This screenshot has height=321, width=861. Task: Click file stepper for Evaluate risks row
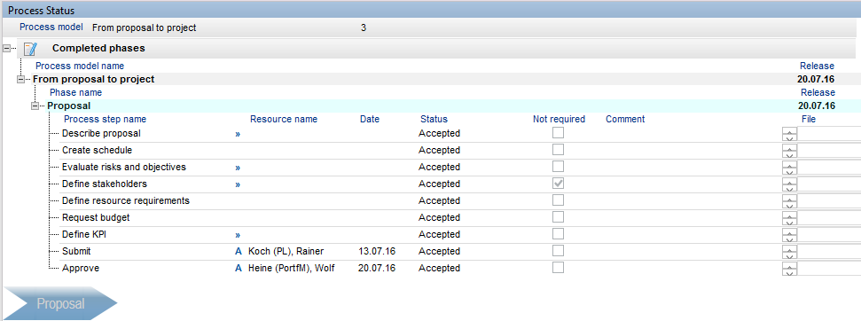tap(789, 168)
